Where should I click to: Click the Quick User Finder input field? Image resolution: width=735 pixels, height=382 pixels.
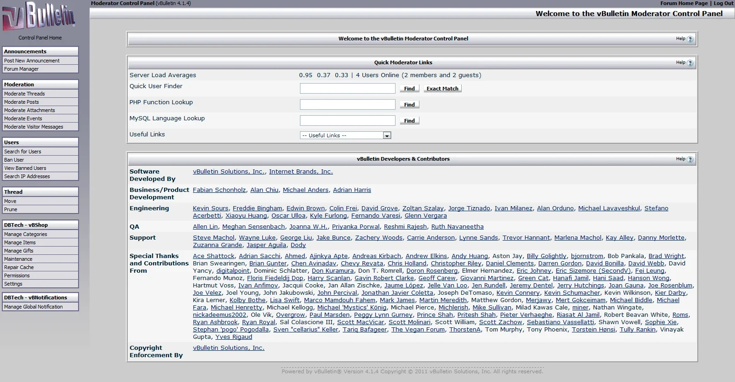[348, 88]
